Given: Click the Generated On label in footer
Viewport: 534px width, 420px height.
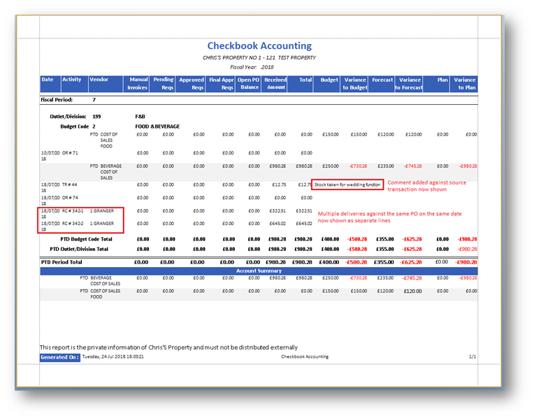Looking at the screenshot, I should click(59, 356).
